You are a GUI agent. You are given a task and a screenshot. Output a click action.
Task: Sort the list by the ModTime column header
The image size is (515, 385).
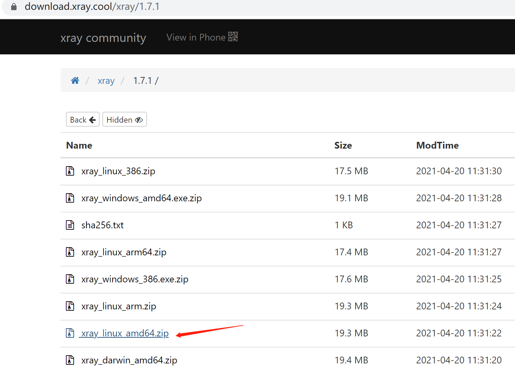click(437, 145)
